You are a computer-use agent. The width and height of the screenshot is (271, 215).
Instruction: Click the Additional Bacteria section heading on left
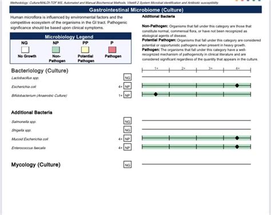[31, 113]
